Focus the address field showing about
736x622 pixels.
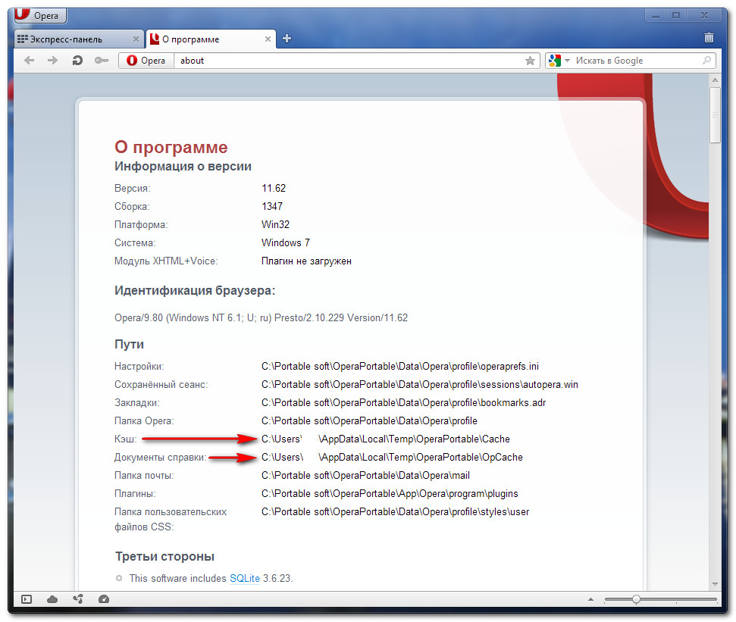coord(349,61)
